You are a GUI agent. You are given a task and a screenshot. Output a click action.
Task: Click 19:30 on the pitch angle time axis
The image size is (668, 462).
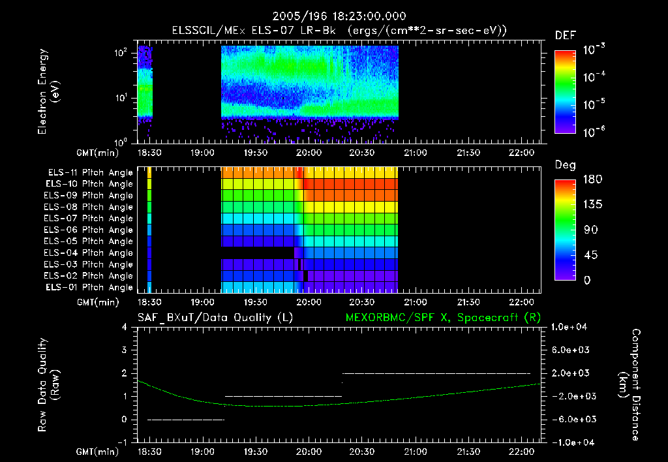(256, 302)
